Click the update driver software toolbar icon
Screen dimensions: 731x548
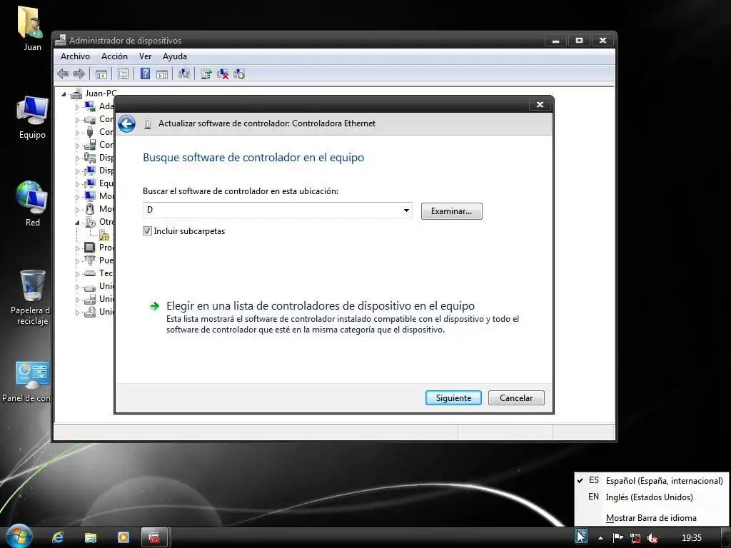tap(206, 73)
